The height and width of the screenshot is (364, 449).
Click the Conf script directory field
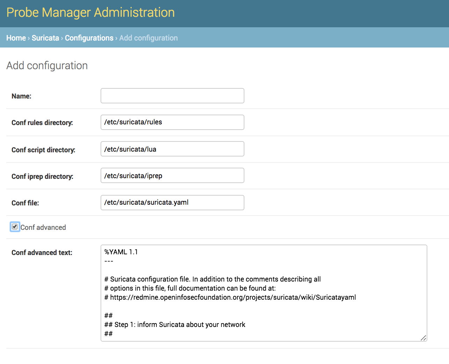pyautogui.click(x=172, y=149)
